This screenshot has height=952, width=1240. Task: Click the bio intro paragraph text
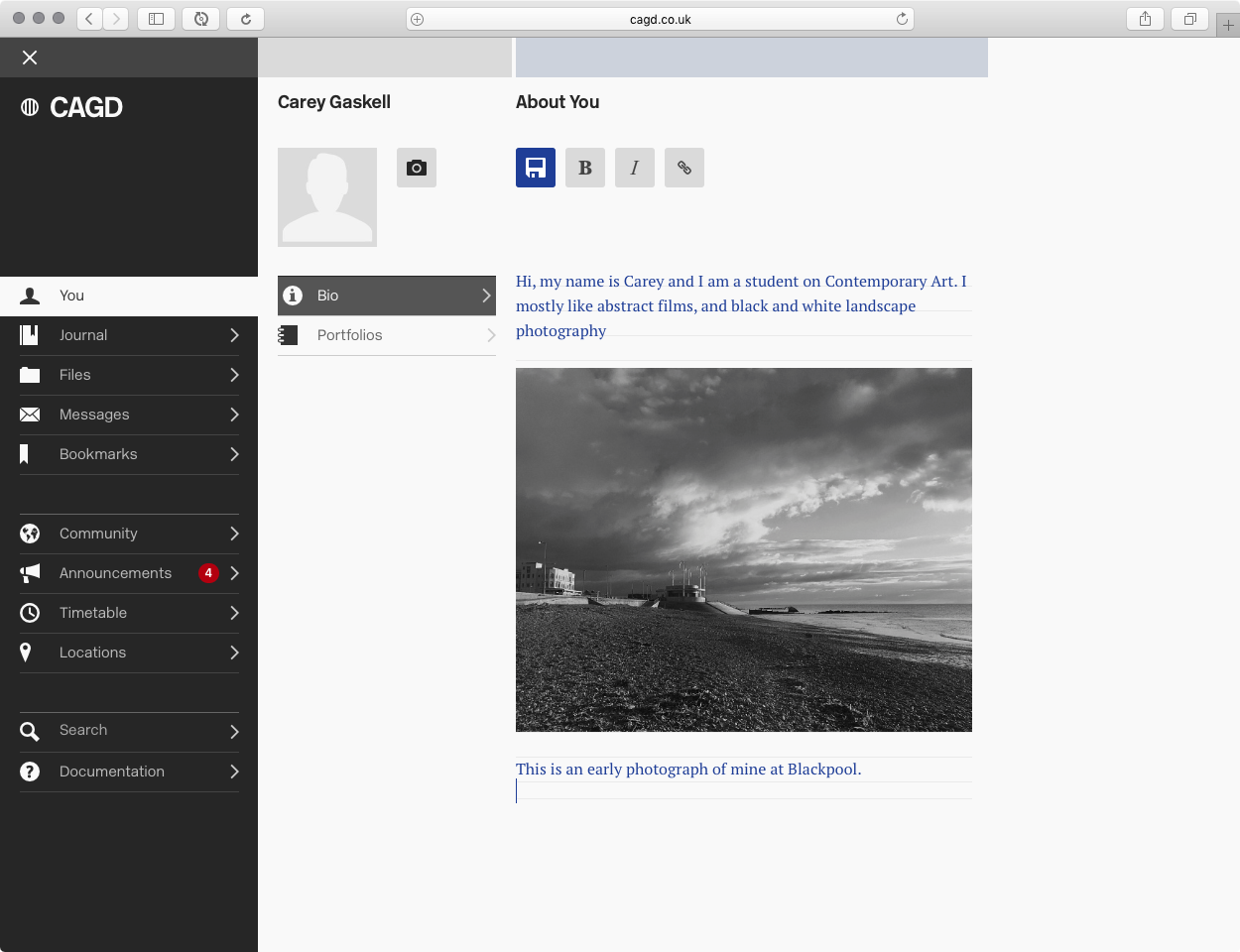point(741,306)
